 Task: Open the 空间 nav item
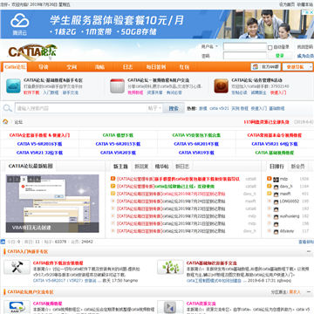point(72,67)
